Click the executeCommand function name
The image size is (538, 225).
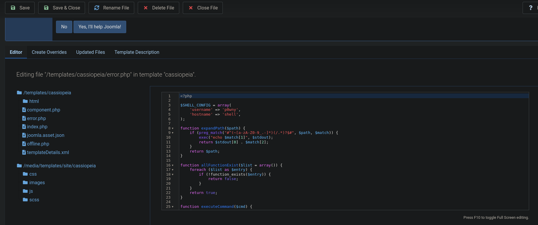pyautogui.click(x=217, y=207)
